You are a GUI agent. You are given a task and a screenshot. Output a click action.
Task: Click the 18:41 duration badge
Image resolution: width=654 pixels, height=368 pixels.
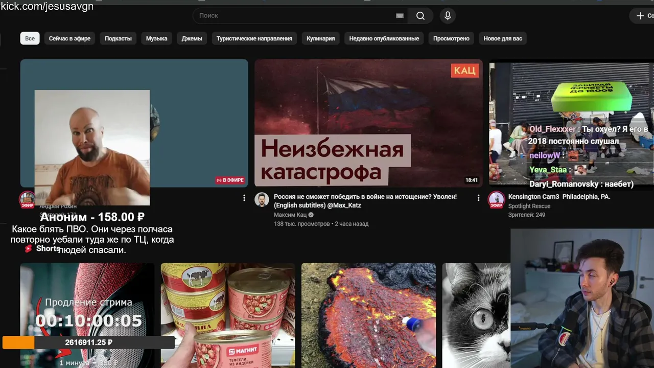pos(472,180)
